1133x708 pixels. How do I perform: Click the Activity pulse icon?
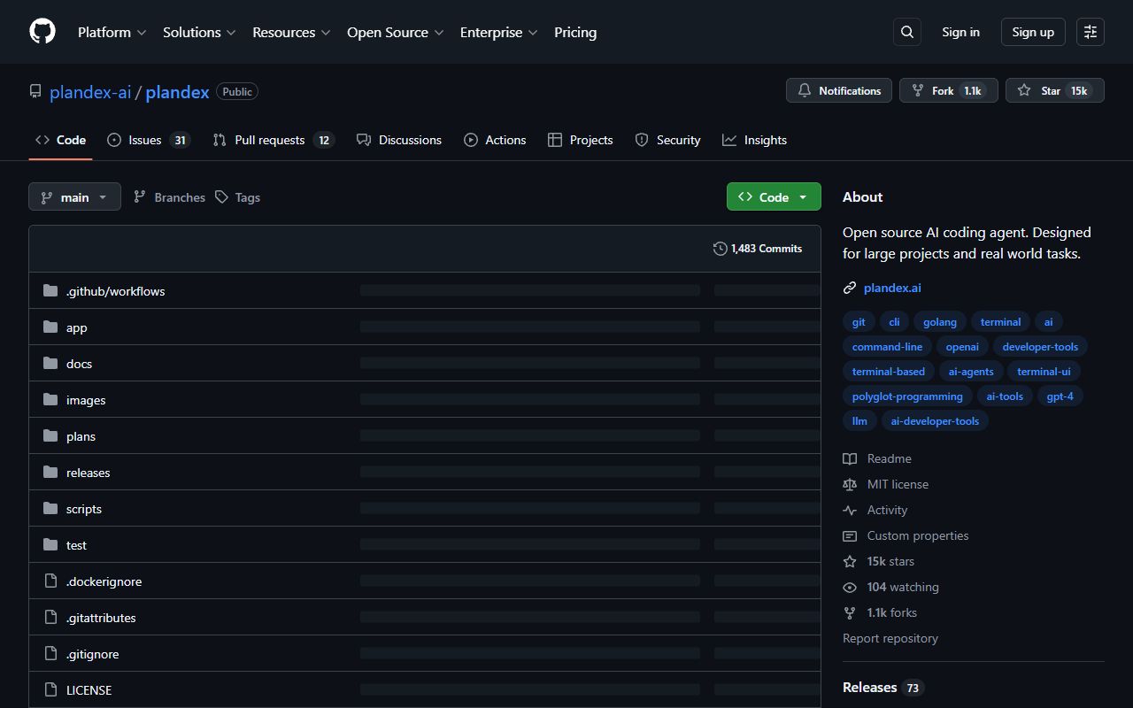(x=850, y=510)
